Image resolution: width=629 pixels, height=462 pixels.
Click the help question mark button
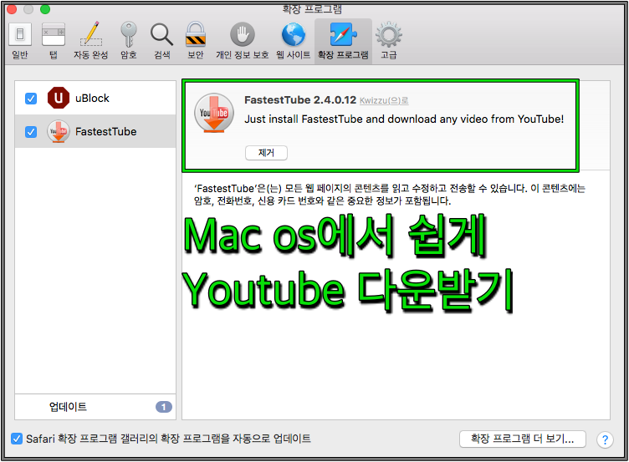coord(605,439)
